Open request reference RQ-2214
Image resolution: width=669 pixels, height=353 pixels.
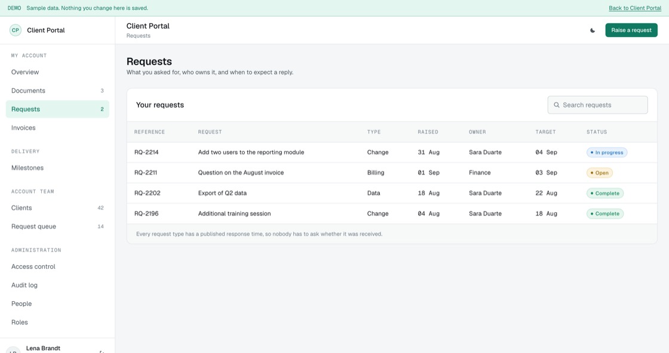146,152
